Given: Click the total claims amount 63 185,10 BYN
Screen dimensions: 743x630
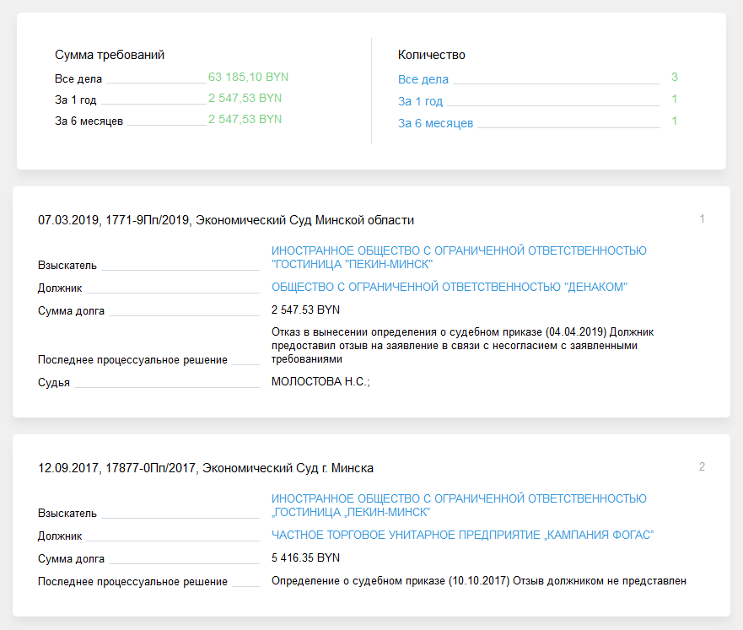Looking at the screenshot, I should 248,77.
